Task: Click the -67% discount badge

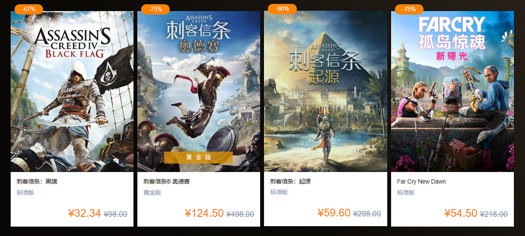Action: pos(29,9)
